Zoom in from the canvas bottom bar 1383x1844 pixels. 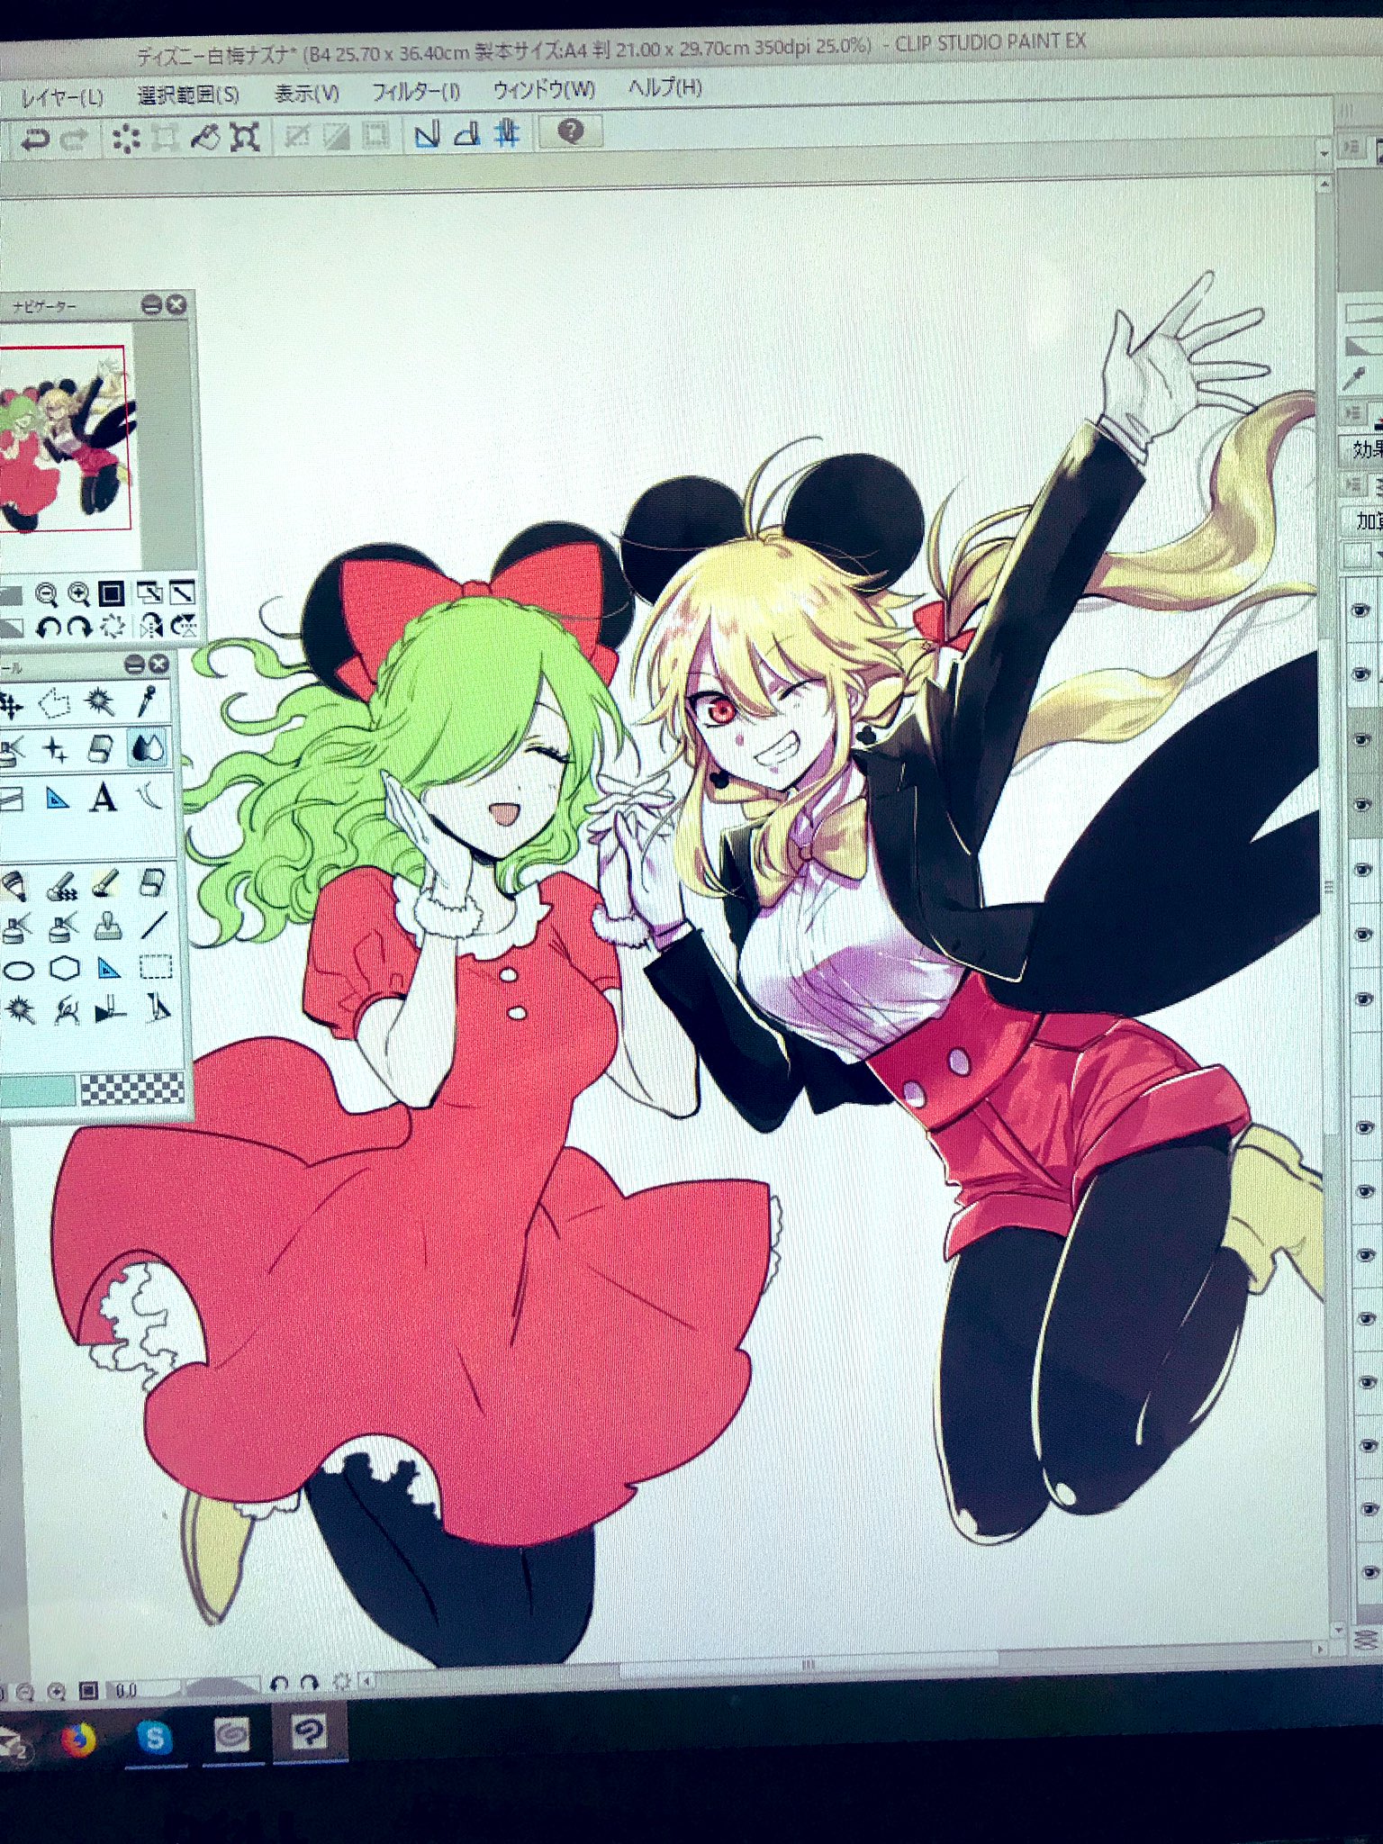pyautogui.click(x=56, y=1693)
